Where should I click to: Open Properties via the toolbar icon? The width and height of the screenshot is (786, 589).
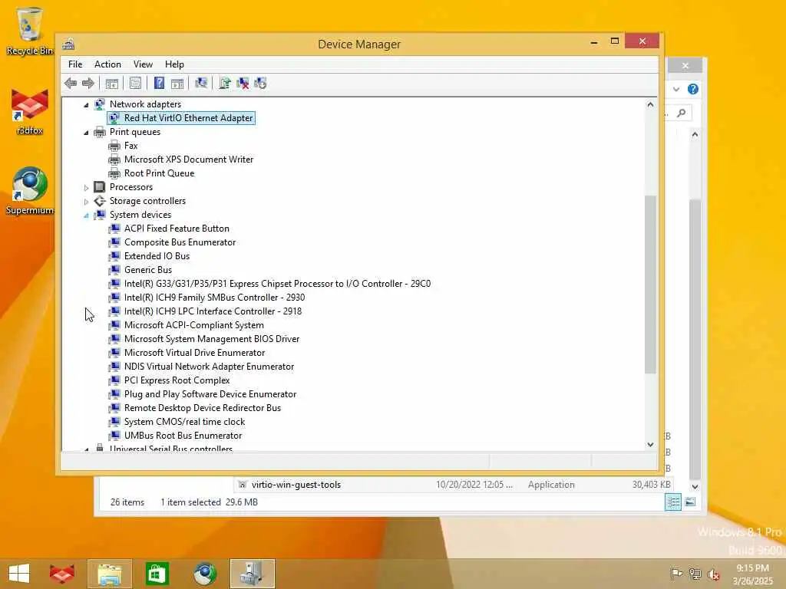click(x=135, y=83)
